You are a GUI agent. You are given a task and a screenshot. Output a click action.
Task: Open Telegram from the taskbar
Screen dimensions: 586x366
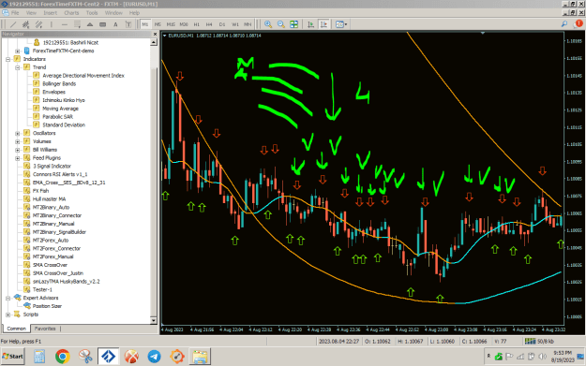[154, 357]
